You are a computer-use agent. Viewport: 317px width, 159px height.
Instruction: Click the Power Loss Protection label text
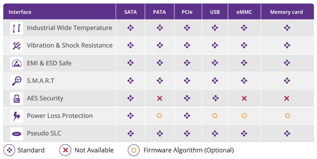[60, 116]
